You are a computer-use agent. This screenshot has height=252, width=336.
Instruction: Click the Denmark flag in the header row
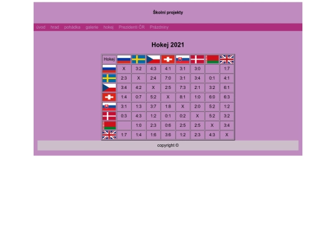(x=197, y=59)
